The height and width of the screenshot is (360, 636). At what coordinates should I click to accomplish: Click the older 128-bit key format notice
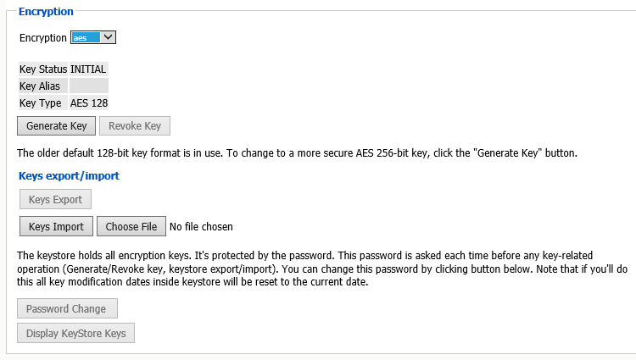click(297, 154)
